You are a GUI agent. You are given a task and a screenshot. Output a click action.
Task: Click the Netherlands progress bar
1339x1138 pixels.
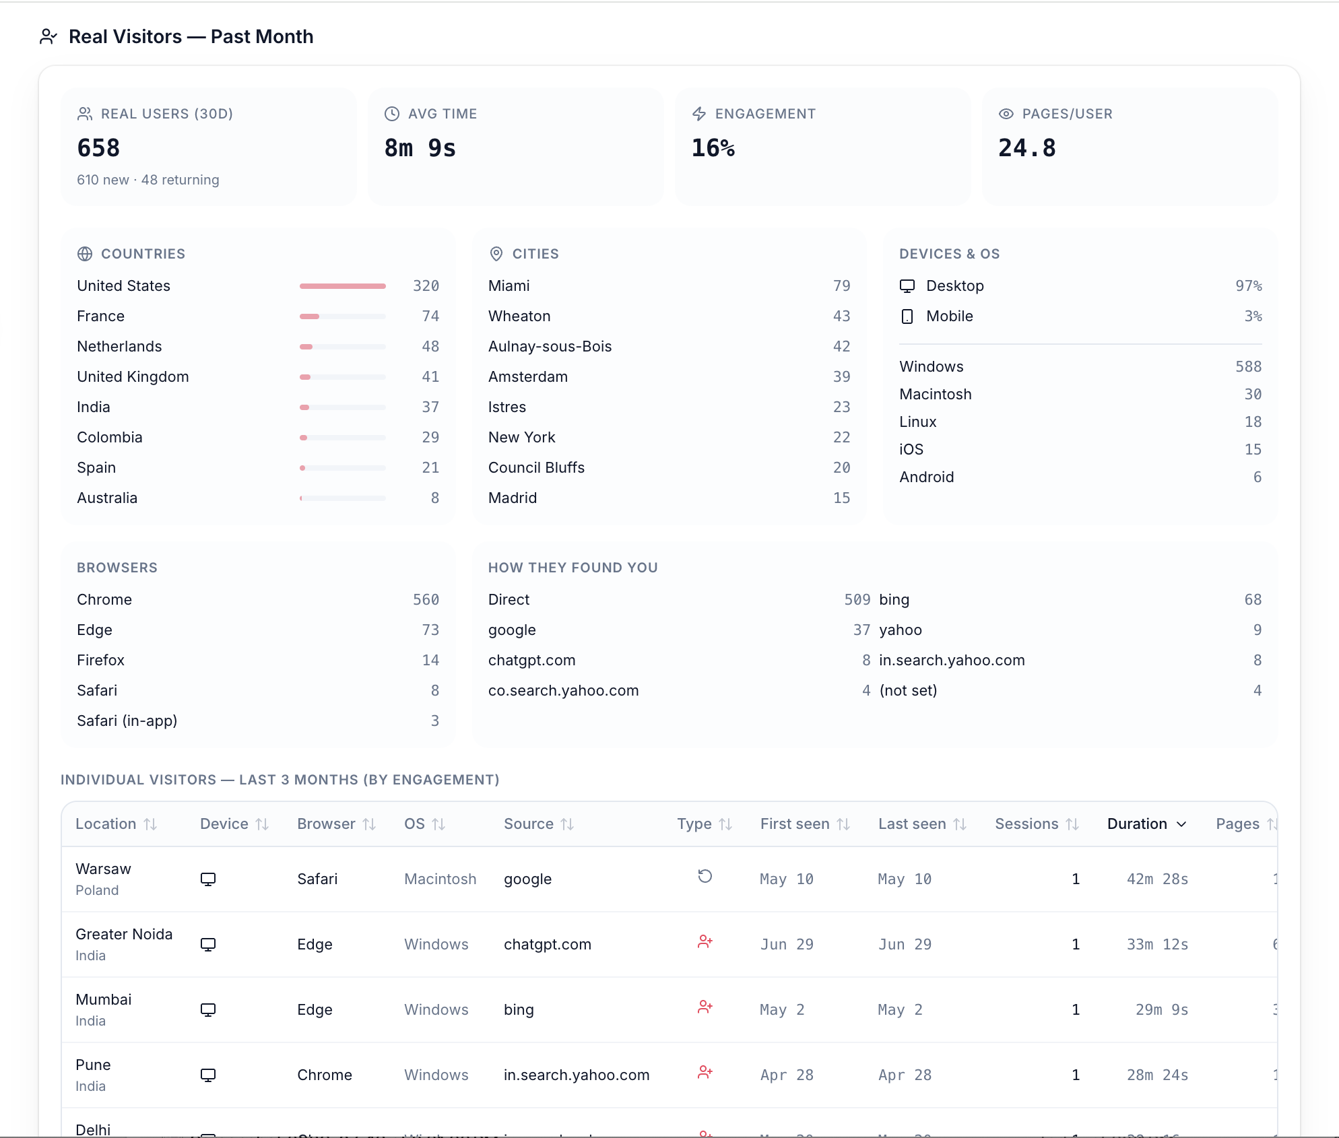343,347
